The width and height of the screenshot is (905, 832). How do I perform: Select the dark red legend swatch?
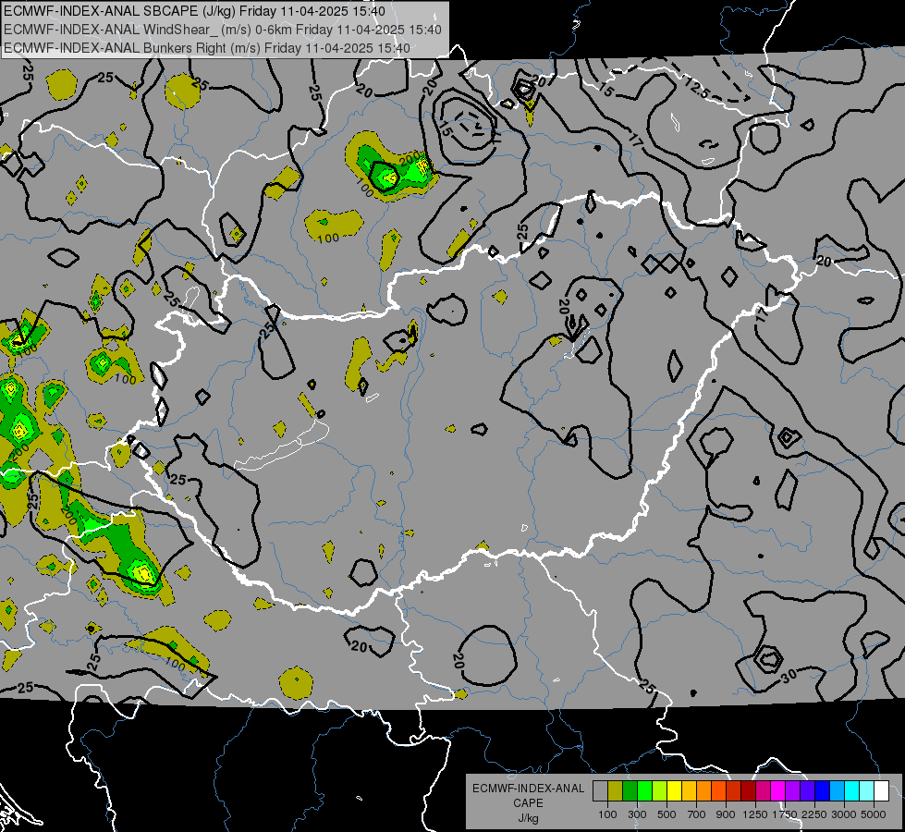click(748, 790)
